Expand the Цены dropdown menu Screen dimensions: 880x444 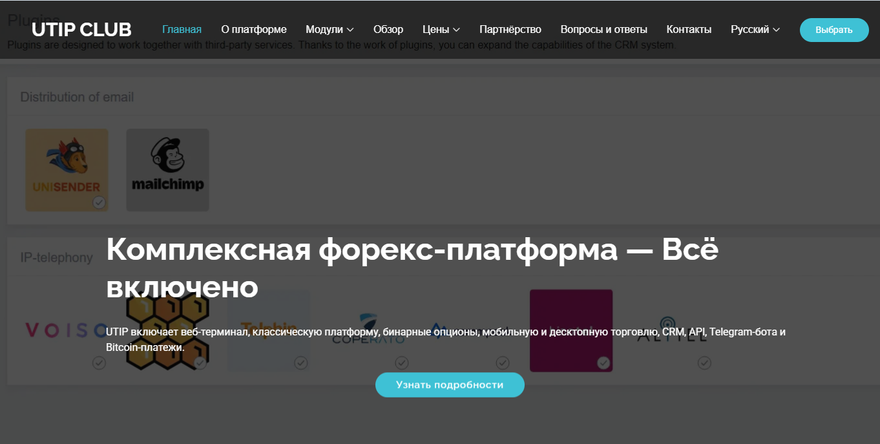pos(441,30)
